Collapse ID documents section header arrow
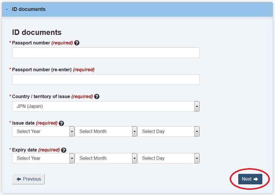The image size is (275, 195). (x=7, y=10)
